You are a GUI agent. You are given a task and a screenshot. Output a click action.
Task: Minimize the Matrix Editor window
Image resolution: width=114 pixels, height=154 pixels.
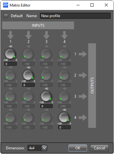pos(78,5)
